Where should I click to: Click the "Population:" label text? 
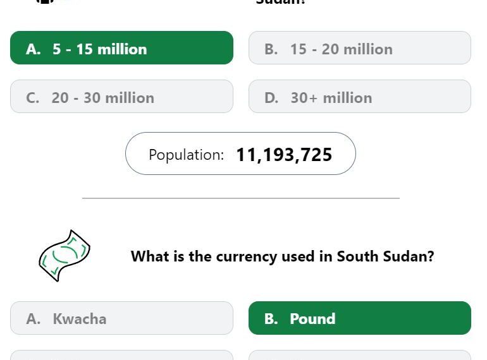[187, 155]
